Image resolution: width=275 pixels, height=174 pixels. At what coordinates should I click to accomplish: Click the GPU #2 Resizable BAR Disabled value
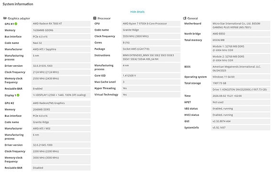pos(61,168)
